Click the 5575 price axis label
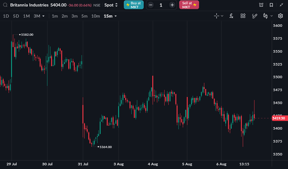288x169 pixels. pyautogui.click(x=278, y=38)
